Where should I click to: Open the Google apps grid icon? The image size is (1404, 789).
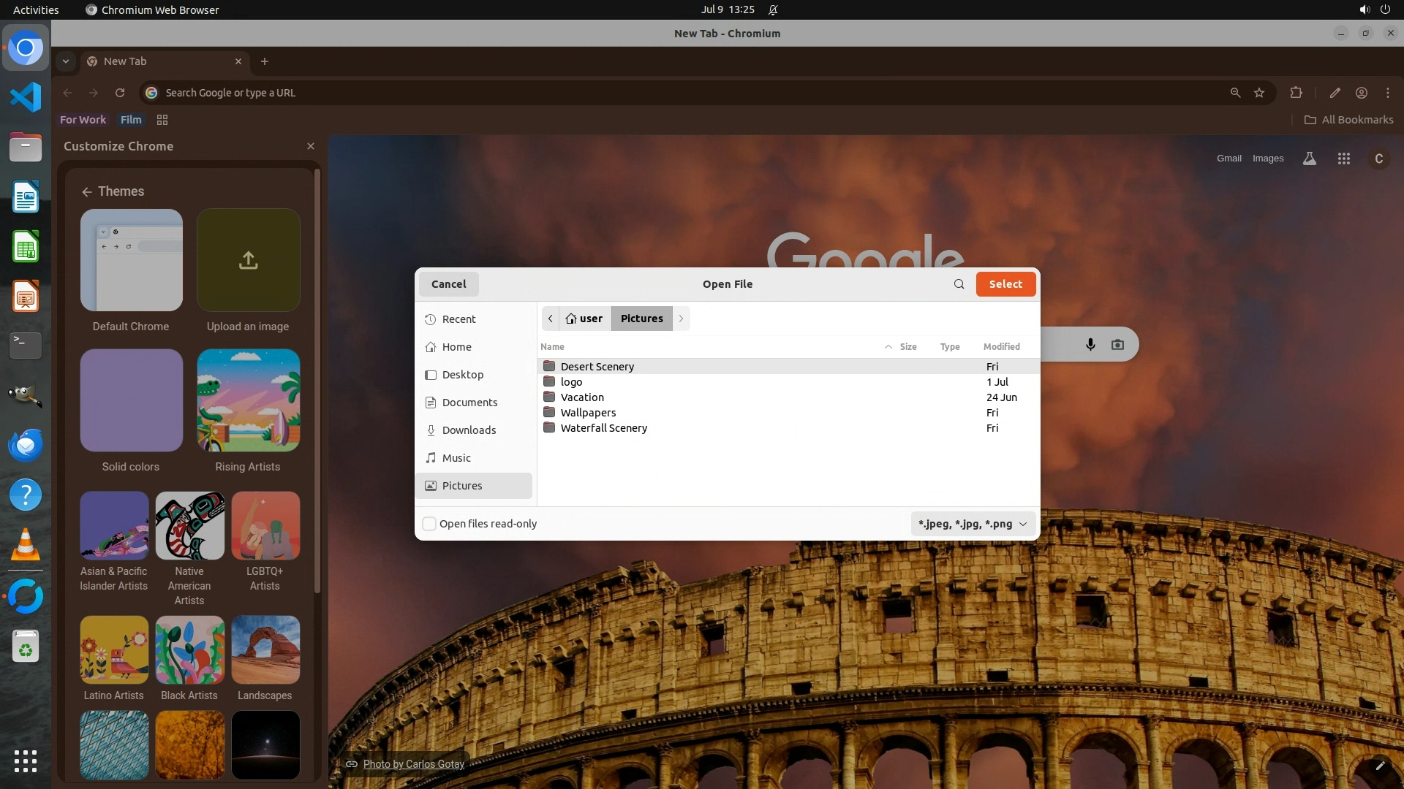[x=1343, y=159]
